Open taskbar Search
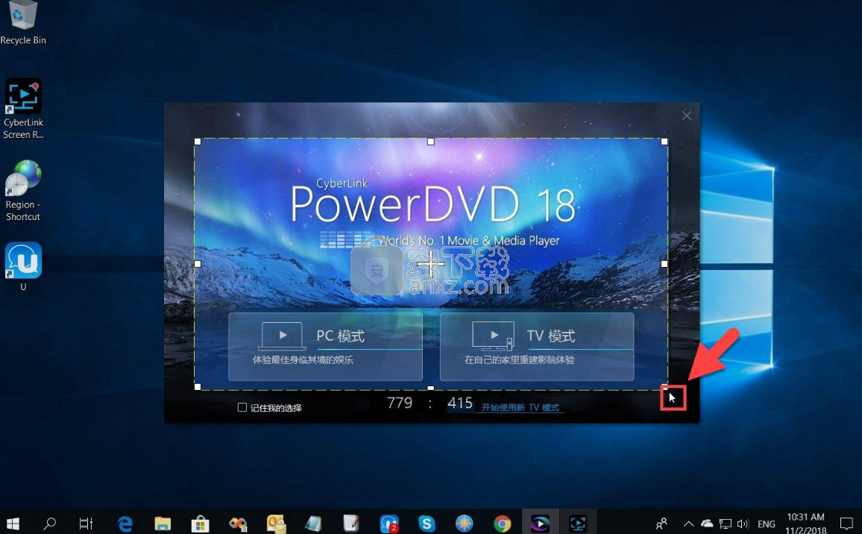 (x=49, y=523)
